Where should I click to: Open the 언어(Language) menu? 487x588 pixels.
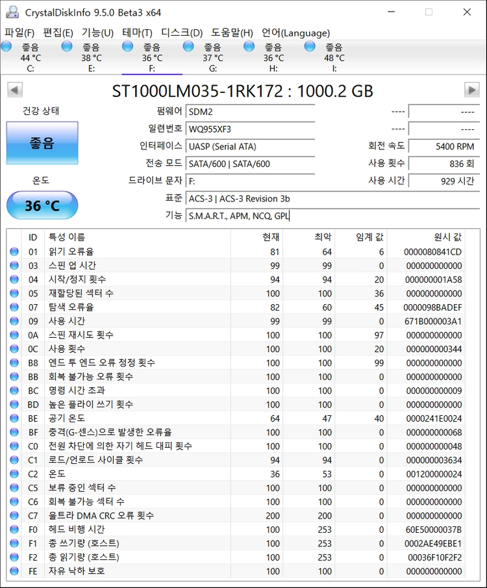click(x=296, y=33)
